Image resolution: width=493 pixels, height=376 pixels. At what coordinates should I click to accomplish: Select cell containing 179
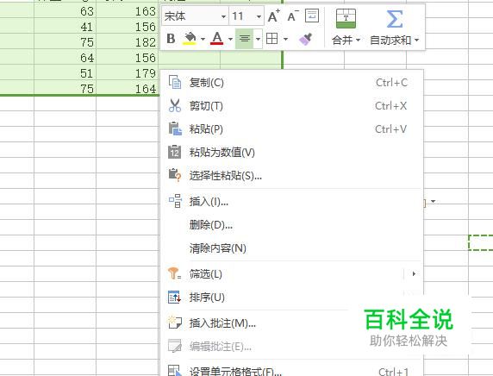pos(128,73)
